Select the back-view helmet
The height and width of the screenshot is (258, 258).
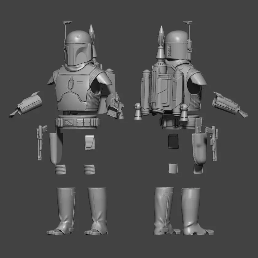178,45
